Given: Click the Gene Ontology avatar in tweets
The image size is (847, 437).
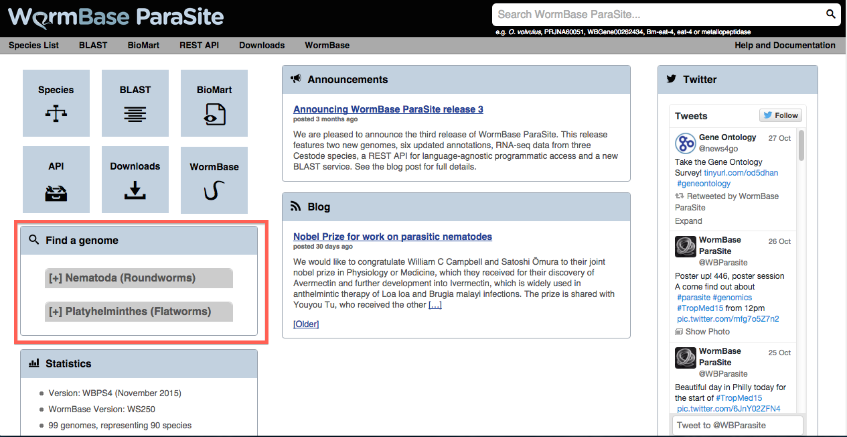Looking at the screenshot, I should coord(685,143).
